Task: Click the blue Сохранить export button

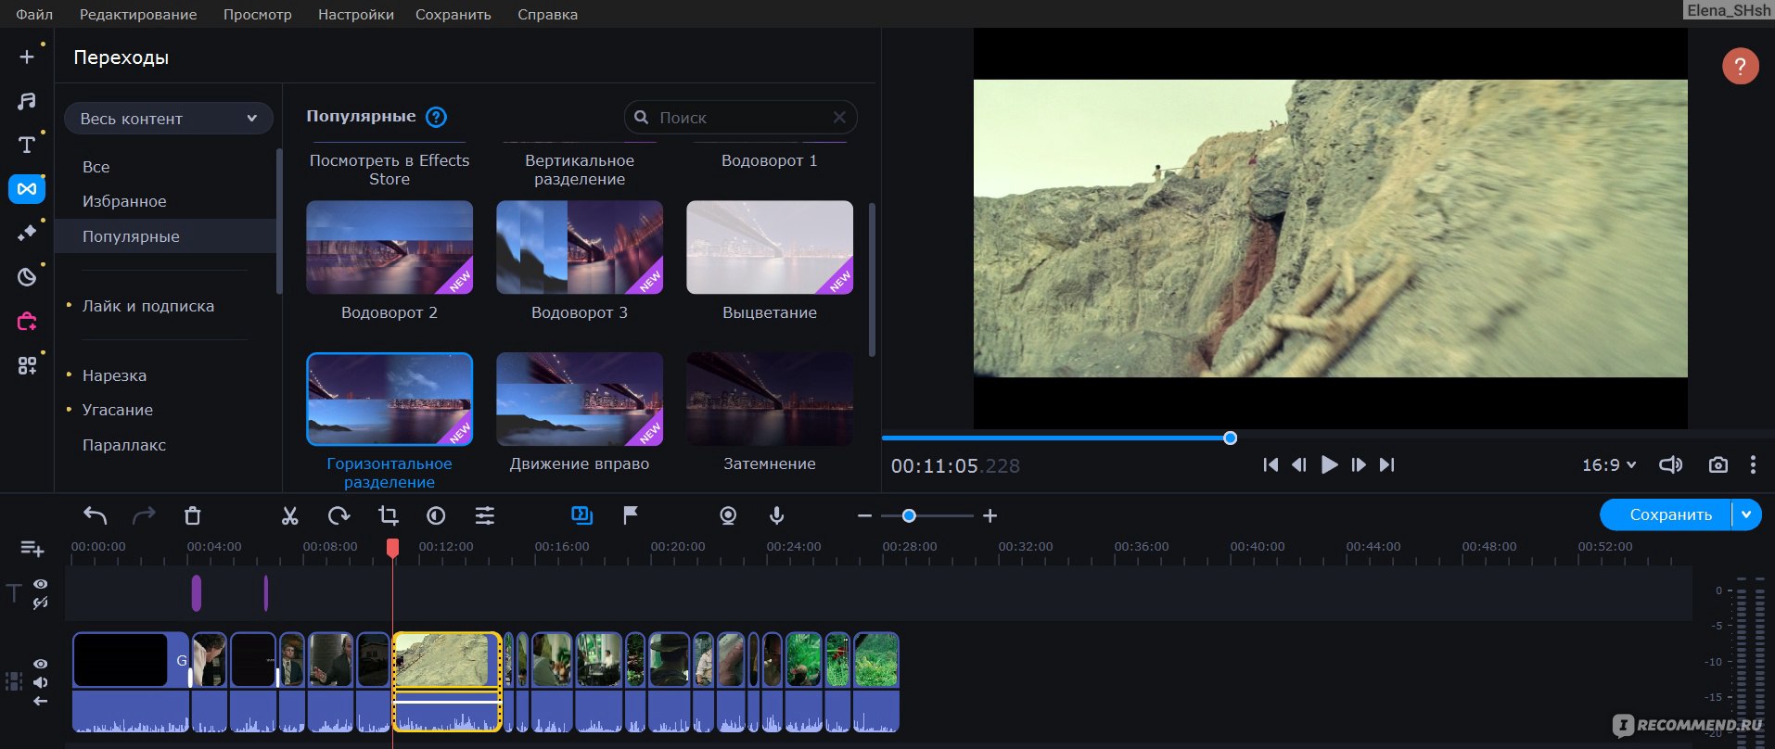Action: [x=1666, y=514]
